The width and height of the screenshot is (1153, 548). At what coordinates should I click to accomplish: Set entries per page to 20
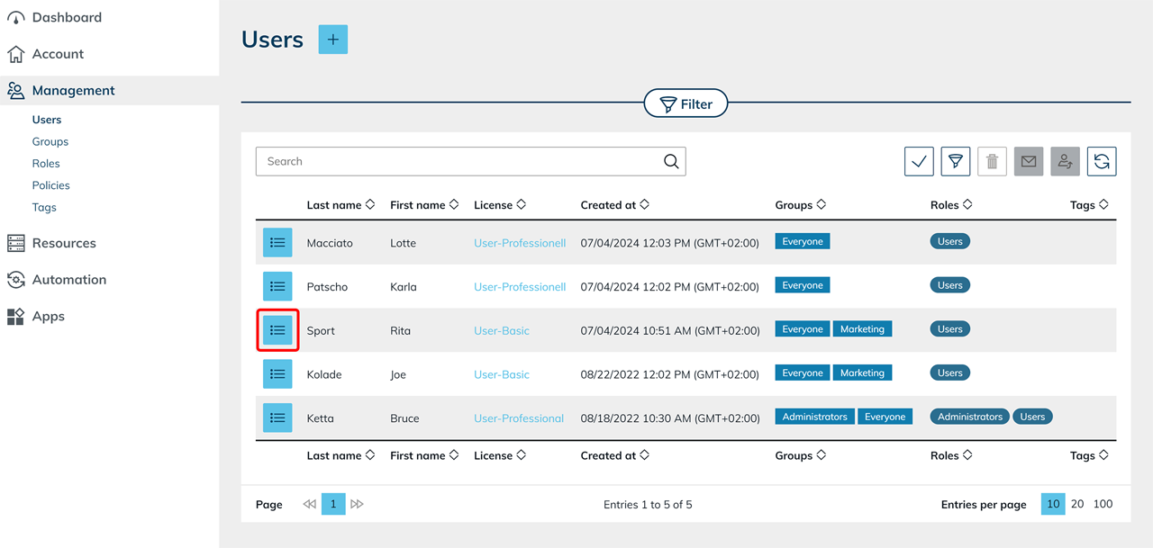point(1077,504)
